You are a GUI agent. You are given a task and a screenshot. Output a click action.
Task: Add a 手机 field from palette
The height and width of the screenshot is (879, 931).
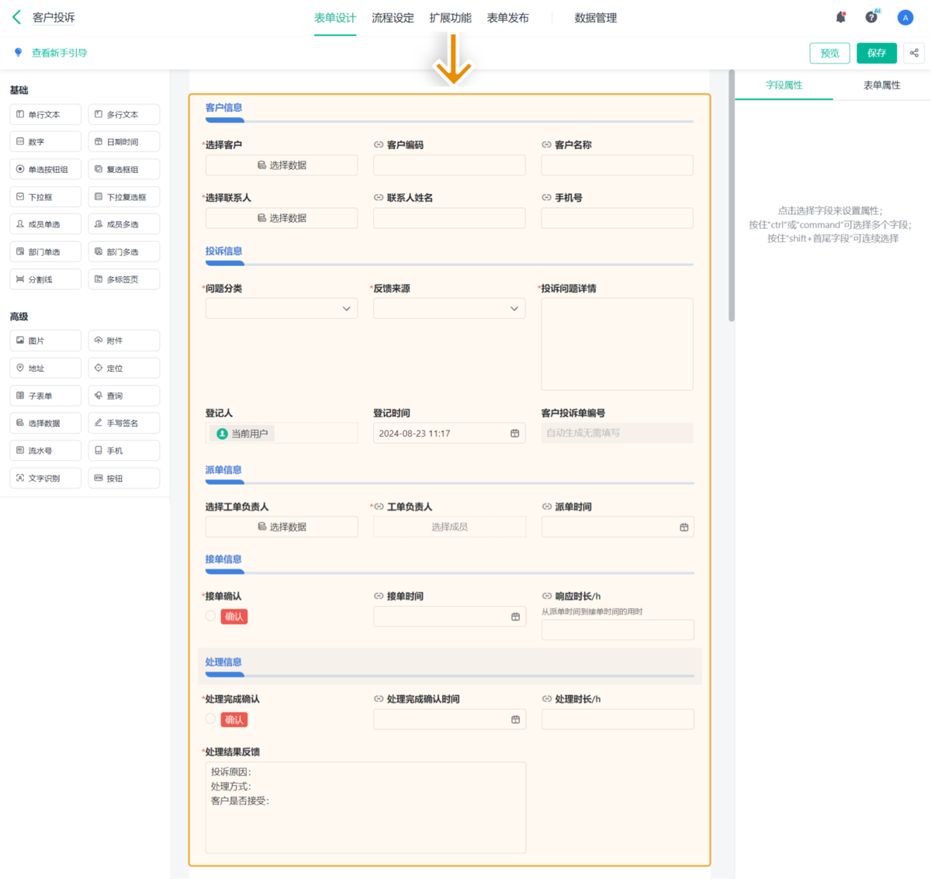click(x=124, y=451)
